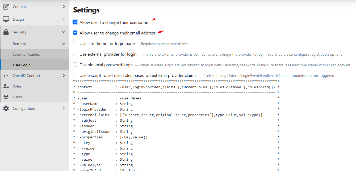This screenshot has height=171, width=356.
Task: Uncheck Allow user to change their email address
Action: pyautogui.click(x=75, y=33)
